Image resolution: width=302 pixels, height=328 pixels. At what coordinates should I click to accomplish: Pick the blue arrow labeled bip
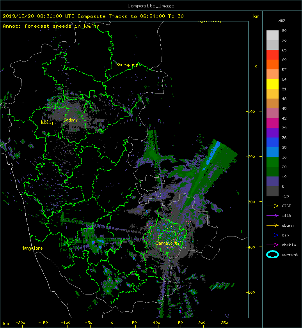[272, 235]
